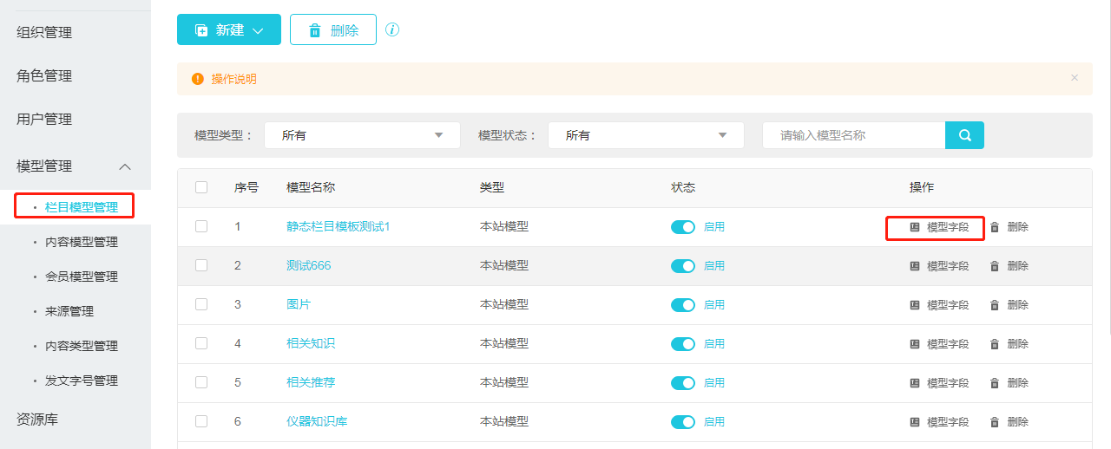Image resolution: width=1111 pixels, height=449 pixels.
Task: Click the 模型字段 icon for 图片 row
Action: point(914,305)
